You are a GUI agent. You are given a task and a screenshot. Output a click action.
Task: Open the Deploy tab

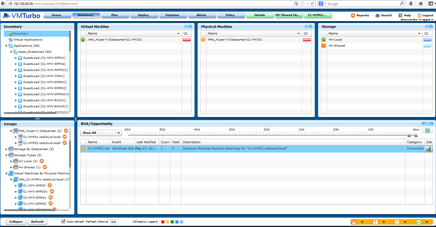pyautogui.click(x=143, y=15)
